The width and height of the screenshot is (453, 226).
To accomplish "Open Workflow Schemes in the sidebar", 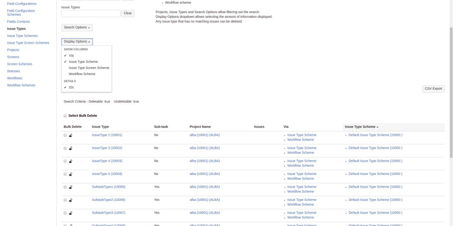I will [21, 85].
